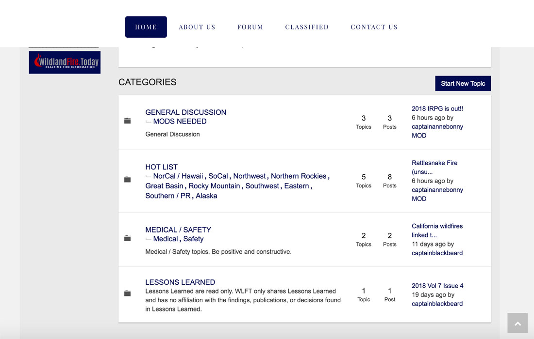The width and height of the screenshot is (534, 339).
Task: Open the Lessons Learned category
Action: tap(180, 282)
